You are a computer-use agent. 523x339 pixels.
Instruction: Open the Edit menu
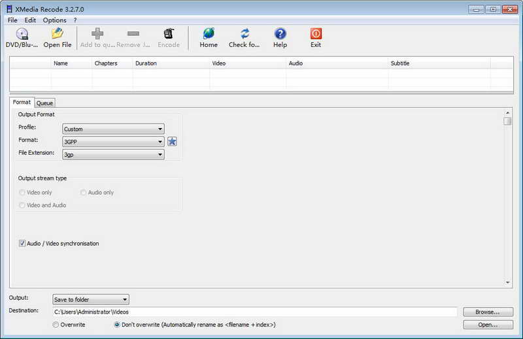30,20
